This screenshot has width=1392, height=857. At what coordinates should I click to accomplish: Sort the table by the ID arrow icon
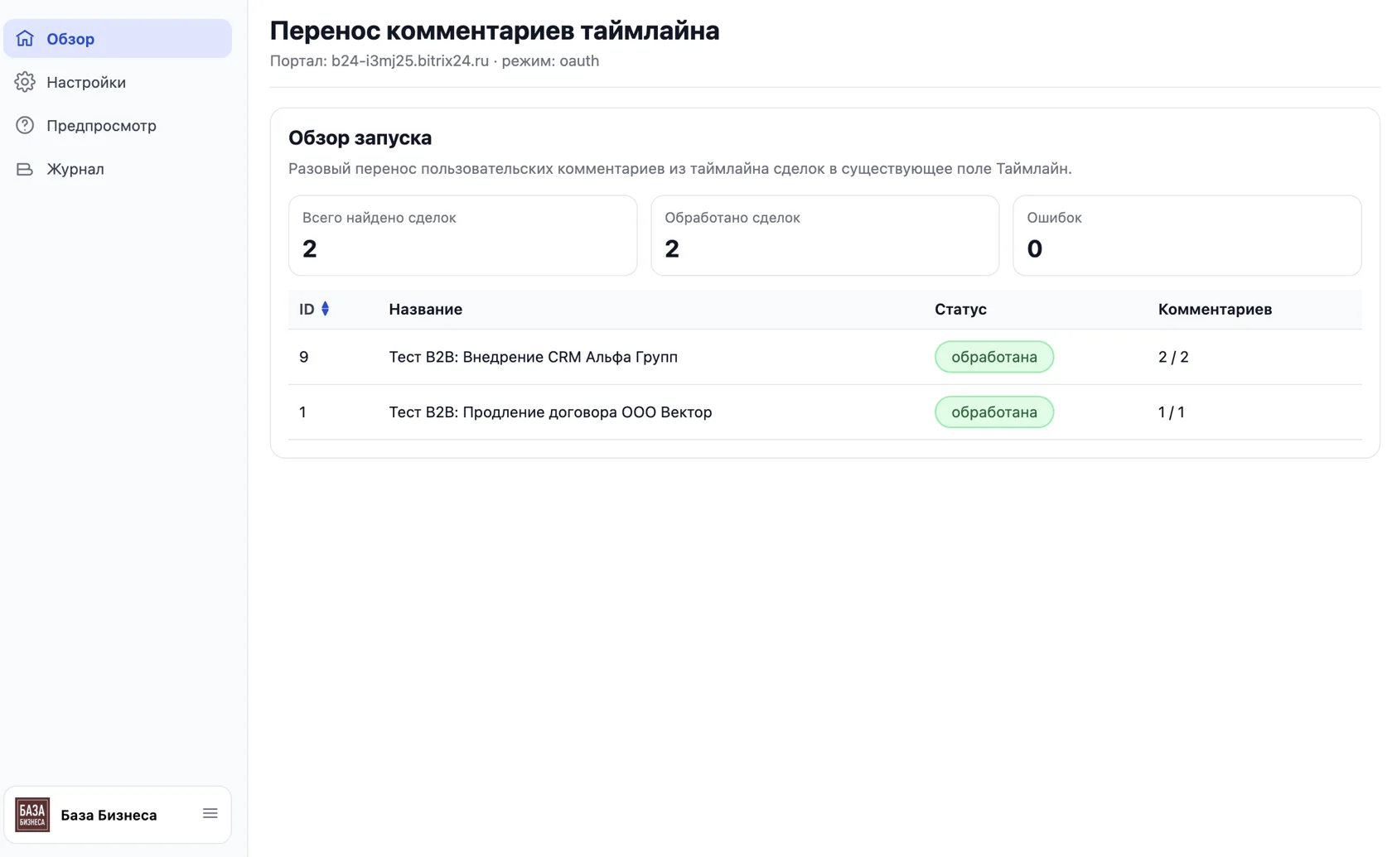tap(325, 309)
